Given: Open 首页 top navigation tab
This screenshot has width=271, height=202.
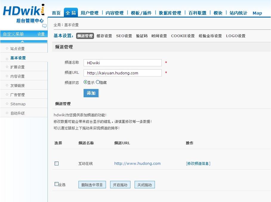Looking at the screenshot, I should click(56, 13).
